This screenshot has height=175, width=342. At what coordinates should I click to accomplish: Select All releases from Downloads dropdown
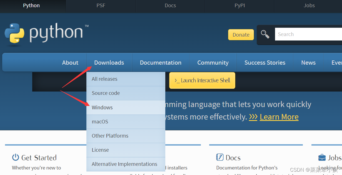pos(126,79)
